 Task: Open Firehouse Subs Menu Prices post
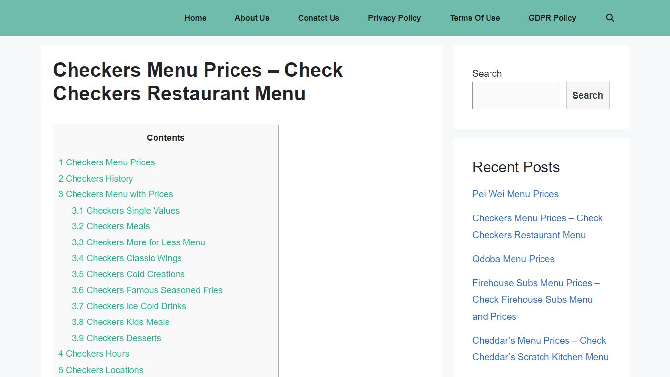[536, 299]
